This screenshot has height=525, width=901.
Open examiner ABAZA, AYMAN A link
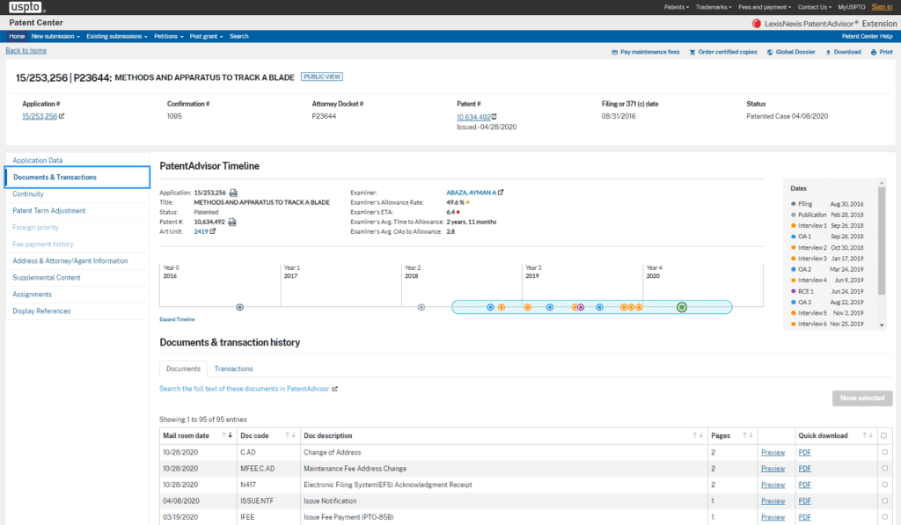472,193
